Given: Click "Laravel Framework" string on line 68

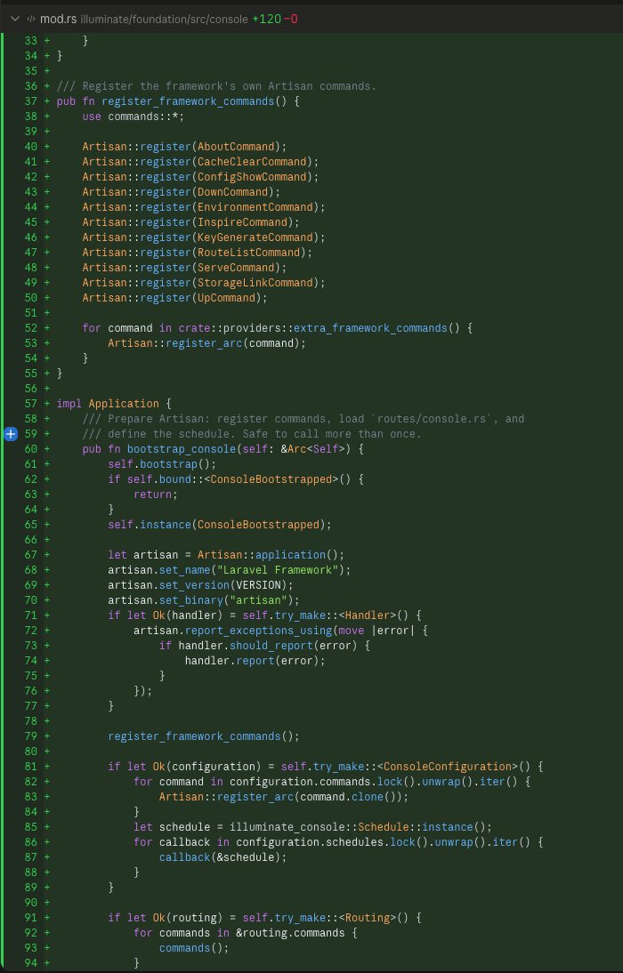Looking at the screenshot, I should pyautogui.click(x=277, y=569).
